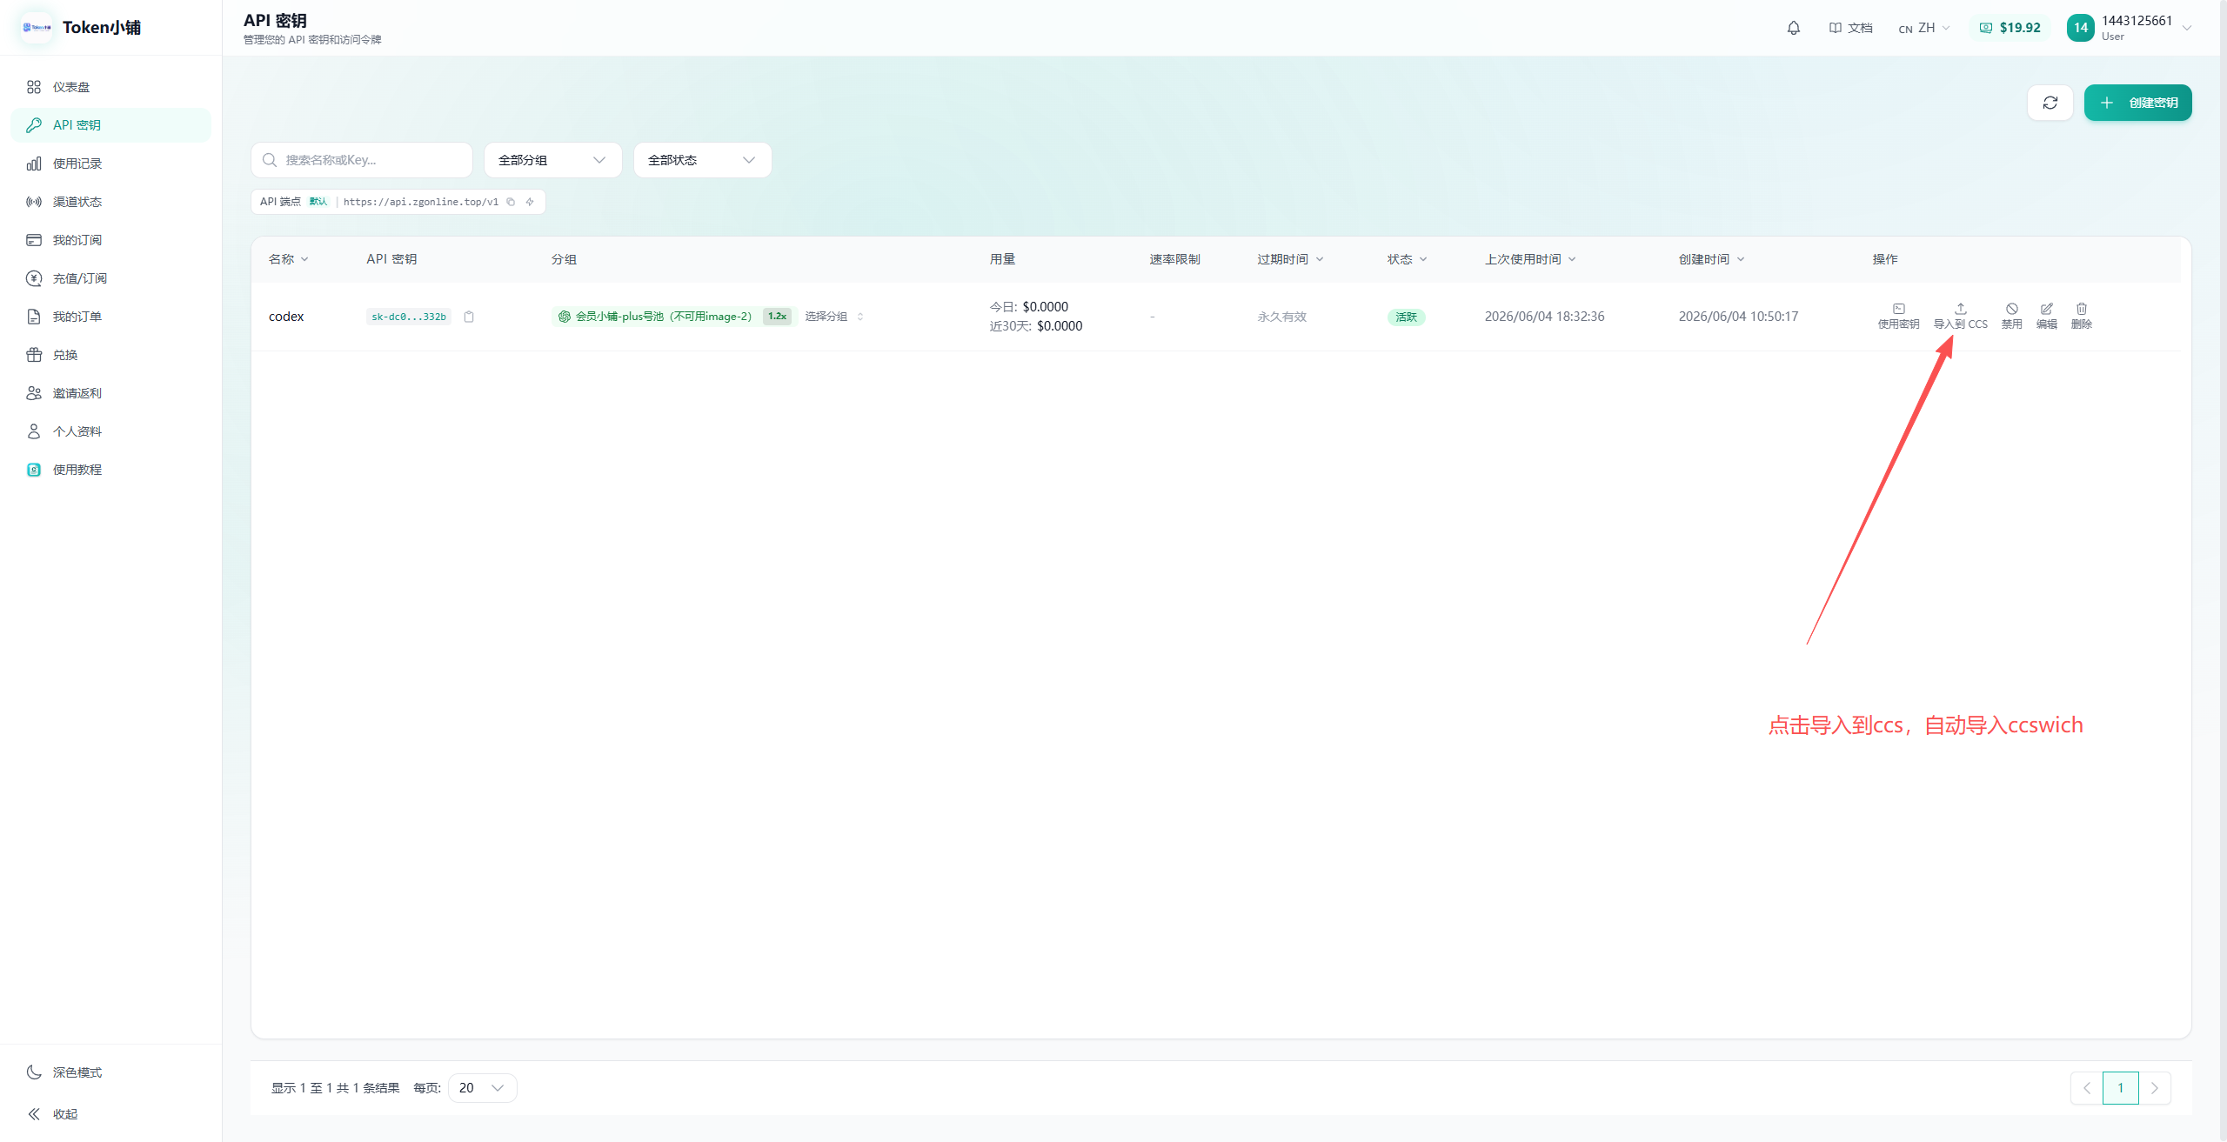Toggle 深色模式 dark mode
Image resolution: width=2227 pixels, height=1142 pixels.
[110, 1072]
